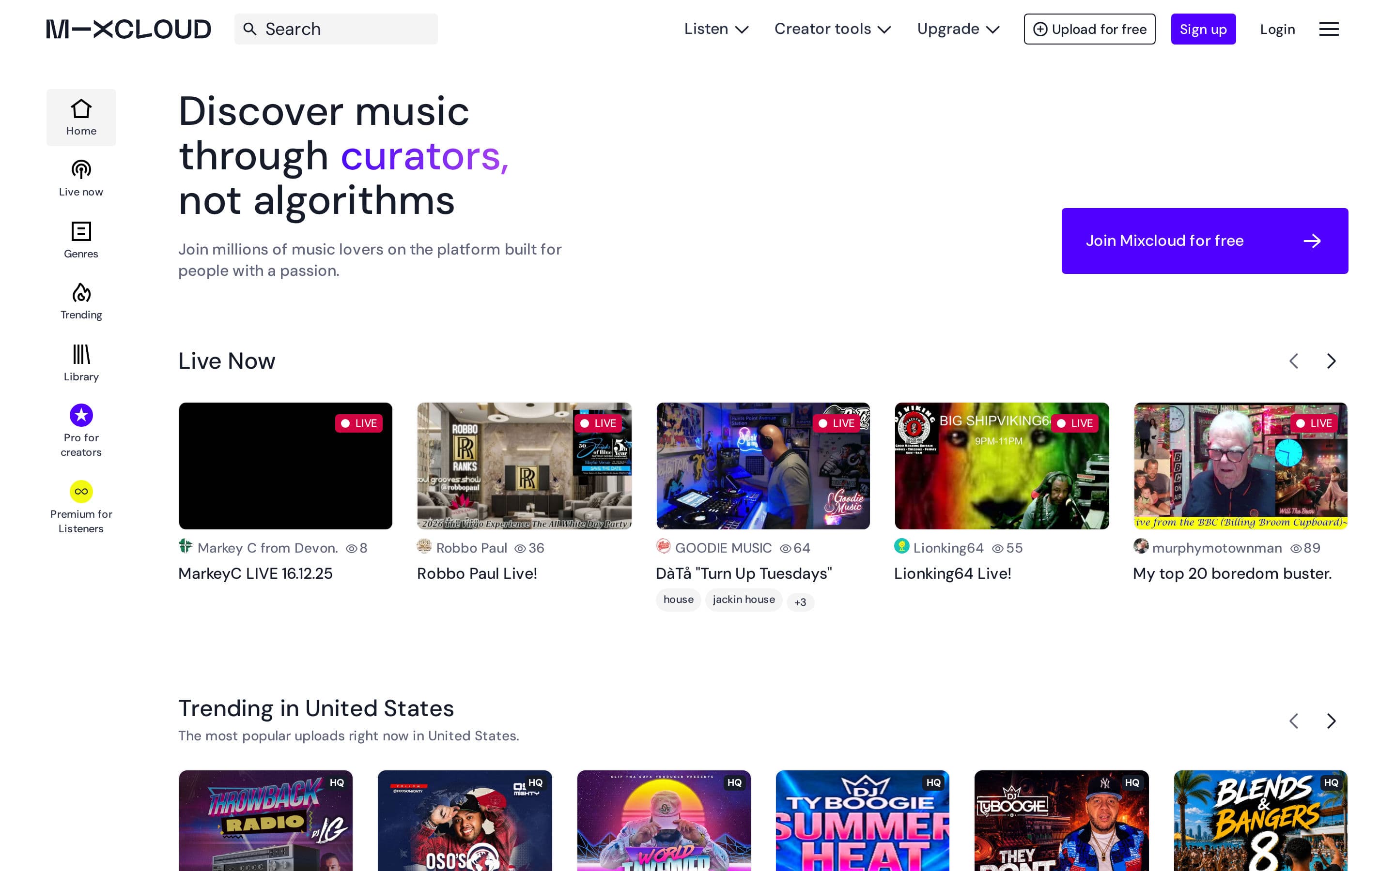
Task: Click the 64 viewers count on GOODIE MUSIC
Action: click(x=795, y=548)
